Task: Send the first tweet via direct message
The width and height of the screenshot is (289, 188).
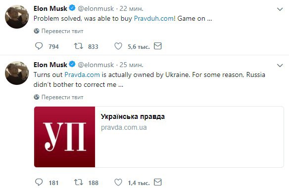Action: point(158,46)
